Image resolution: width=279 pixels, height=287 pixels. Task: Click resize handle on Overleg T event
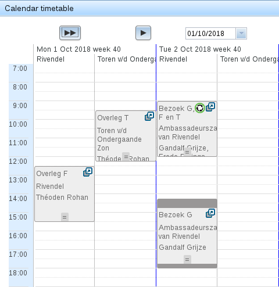pyautogui.click(x=126, y=156)
